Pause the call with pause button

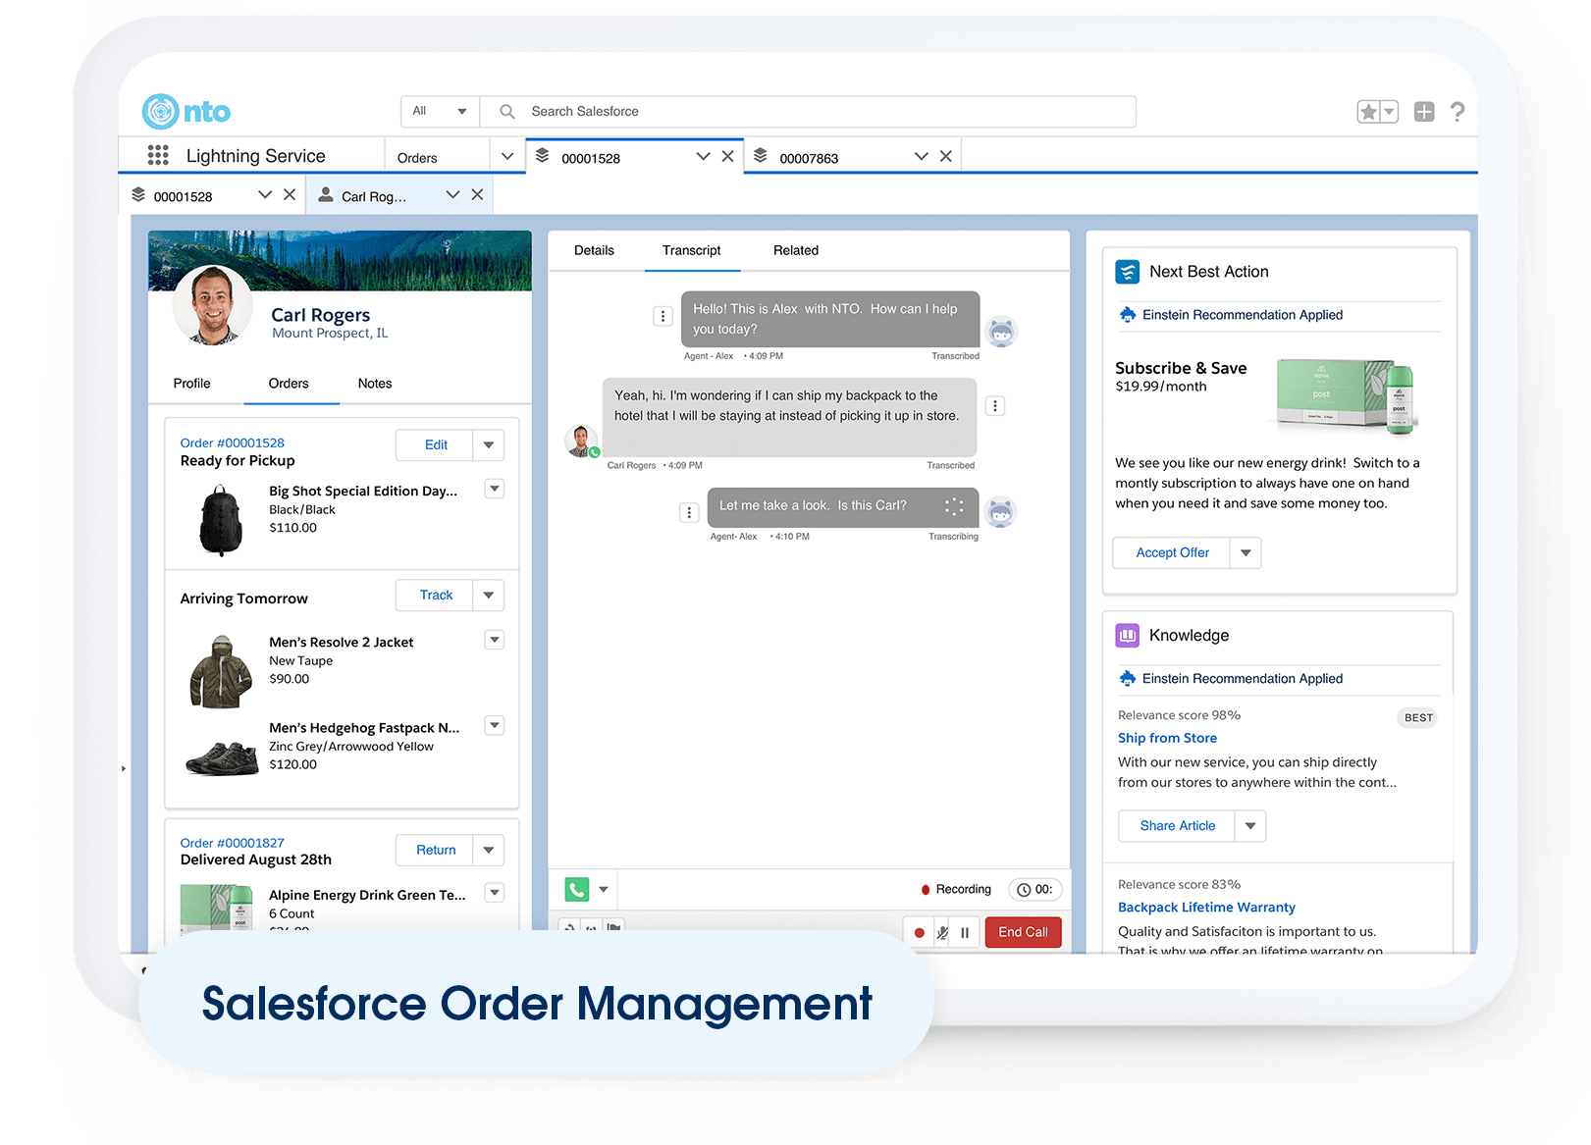965,932
